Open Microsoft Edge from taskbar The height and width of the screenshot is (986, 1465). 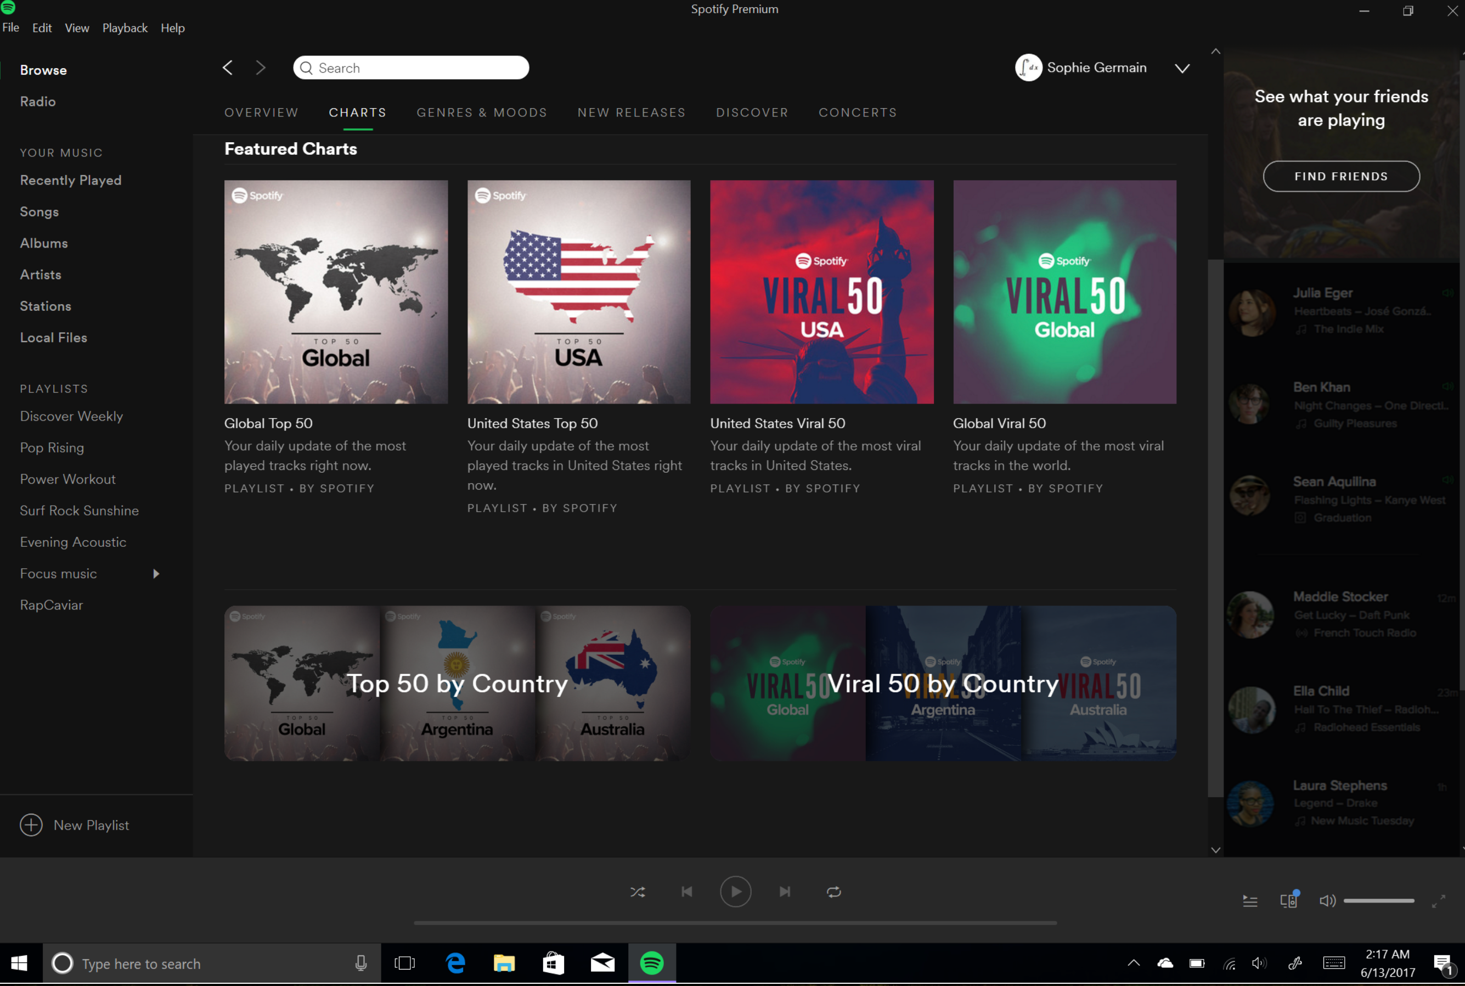[x=455, y=963]
